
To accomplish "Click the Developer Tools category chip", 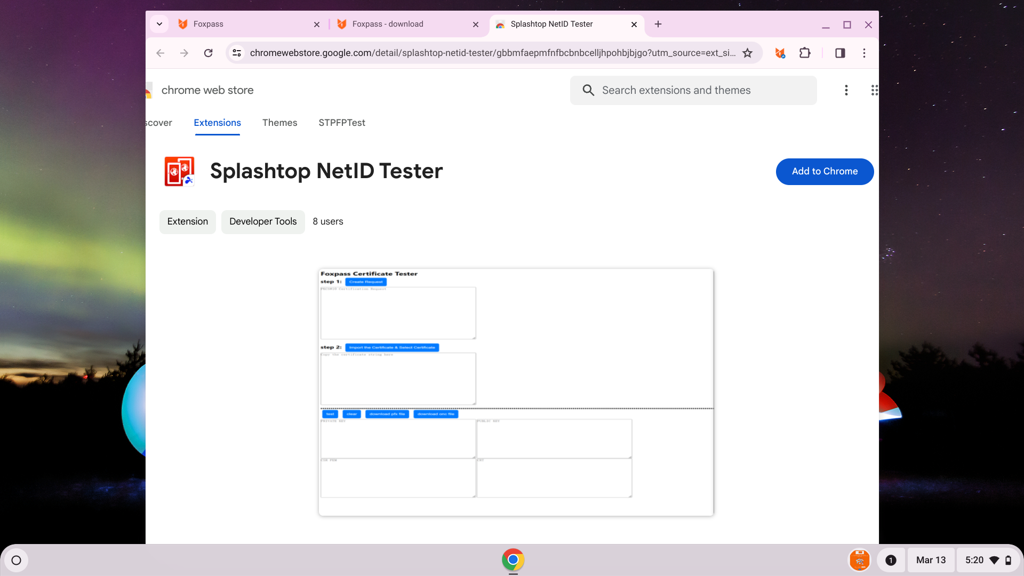I will 263,221.
